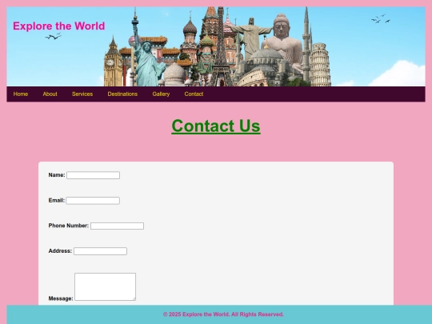Focus the Address input box
This screenshot has height=324, width=432.
(x=100, y=251)
